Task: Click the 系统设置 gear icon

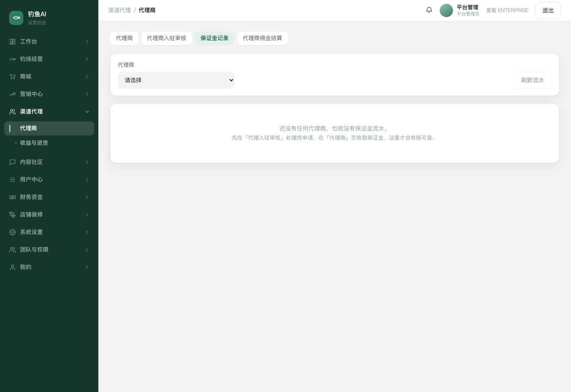Action: [x=13, y=232]
